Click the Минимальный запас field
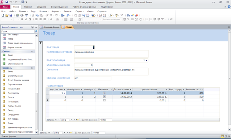 pyautogui.click(x=83, y=65)
